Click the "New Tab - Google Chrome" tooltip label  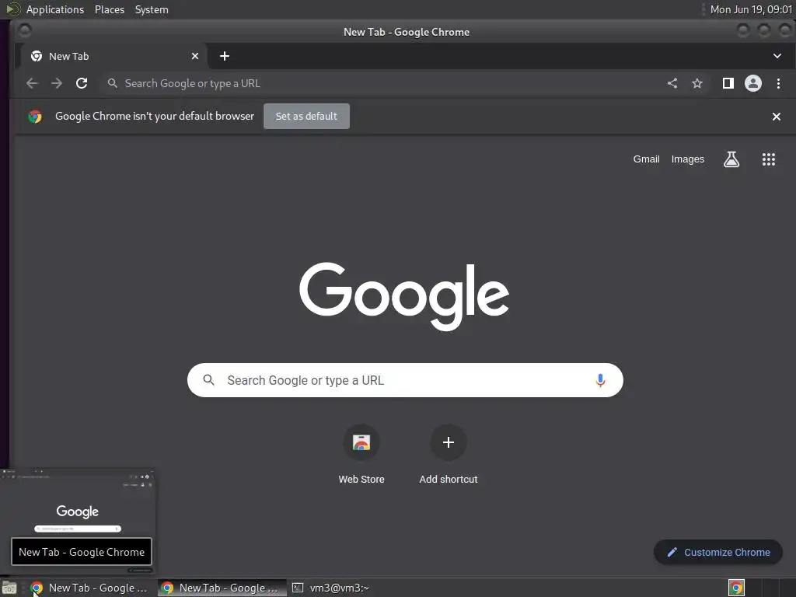(81, 552)
